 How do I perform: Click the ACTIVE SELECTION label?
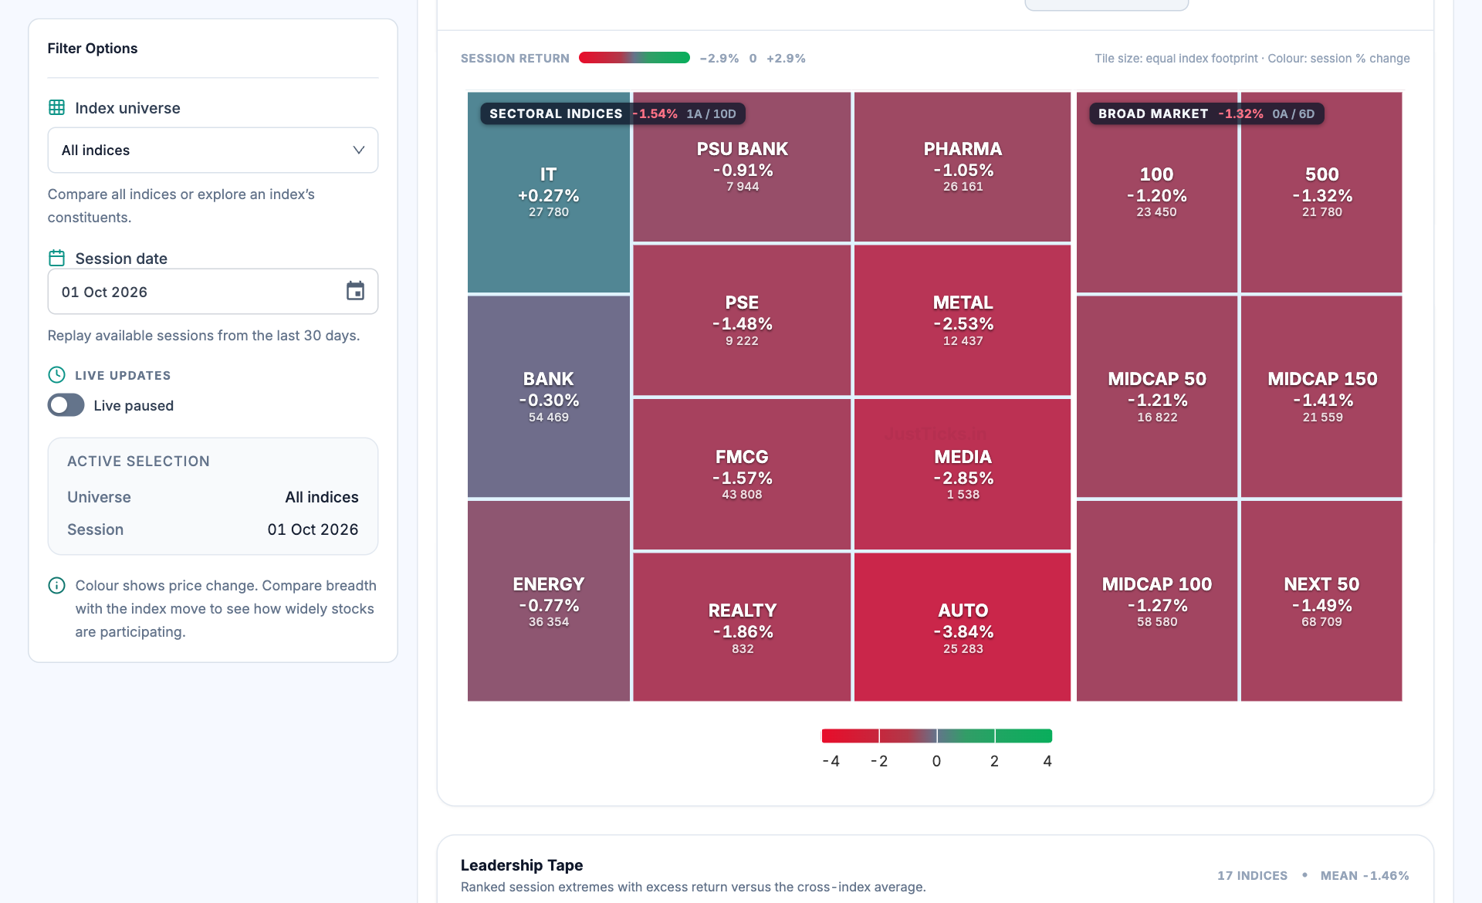[138, 462]
